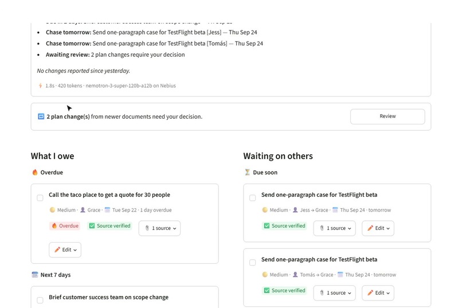The image size is (462, 308).
Task: Open the 1 source dropdown on taco task
Action: pos(159,228)
